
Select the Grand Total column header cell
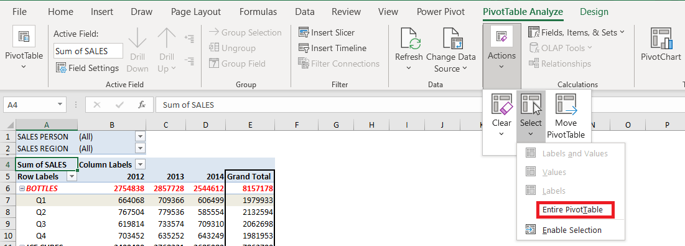(250, 177)
